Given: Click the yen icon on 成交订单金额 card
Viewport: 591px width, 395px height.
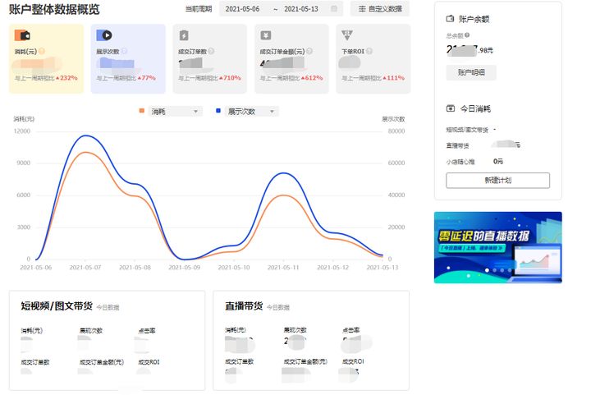Looking at the screenshot, I should point(266,35).
